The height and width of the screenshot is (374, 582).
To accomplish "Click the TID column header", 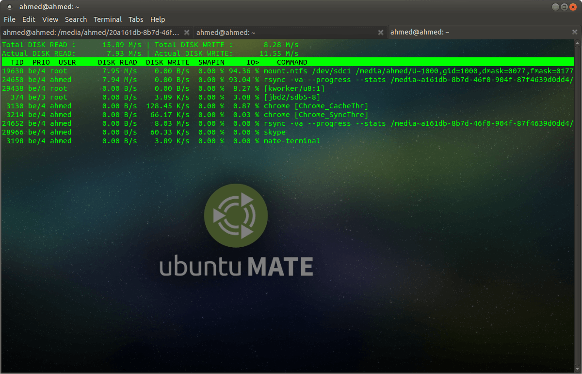I will pyautogui.click(x=17, y=62).
